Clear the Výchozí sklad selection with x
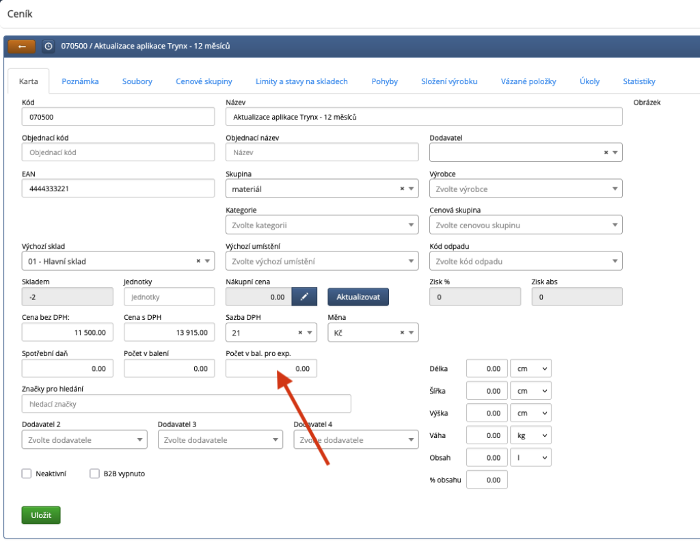 tap(198, 261)
